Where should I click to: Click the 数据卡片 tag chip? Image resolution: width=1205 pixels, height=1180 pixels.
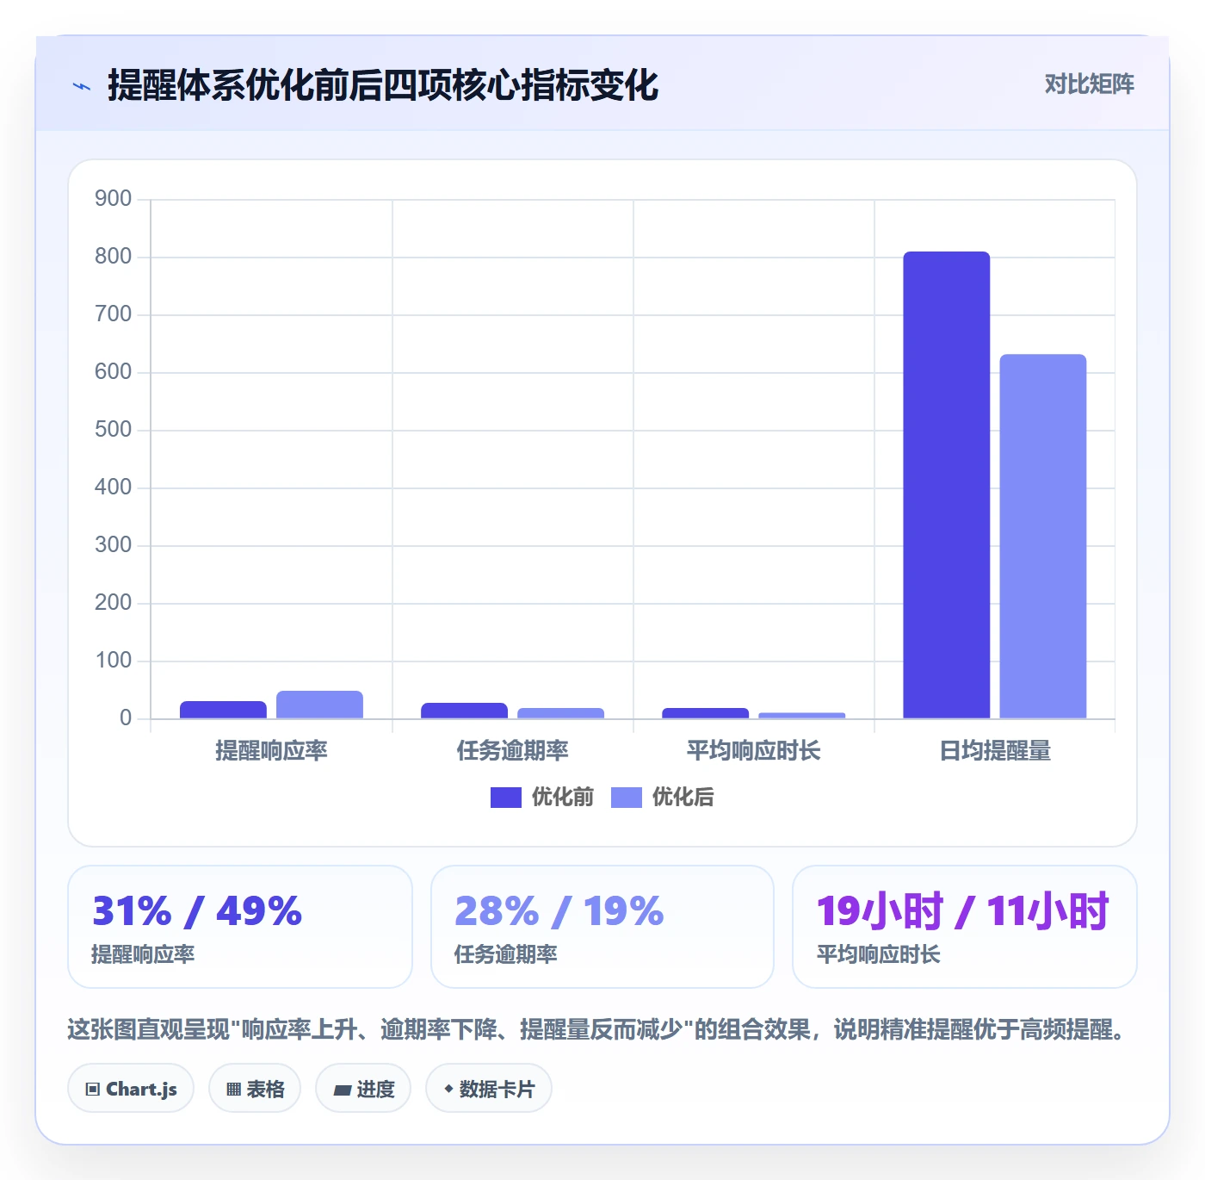pyautogui.click(x=489, y=1088)
